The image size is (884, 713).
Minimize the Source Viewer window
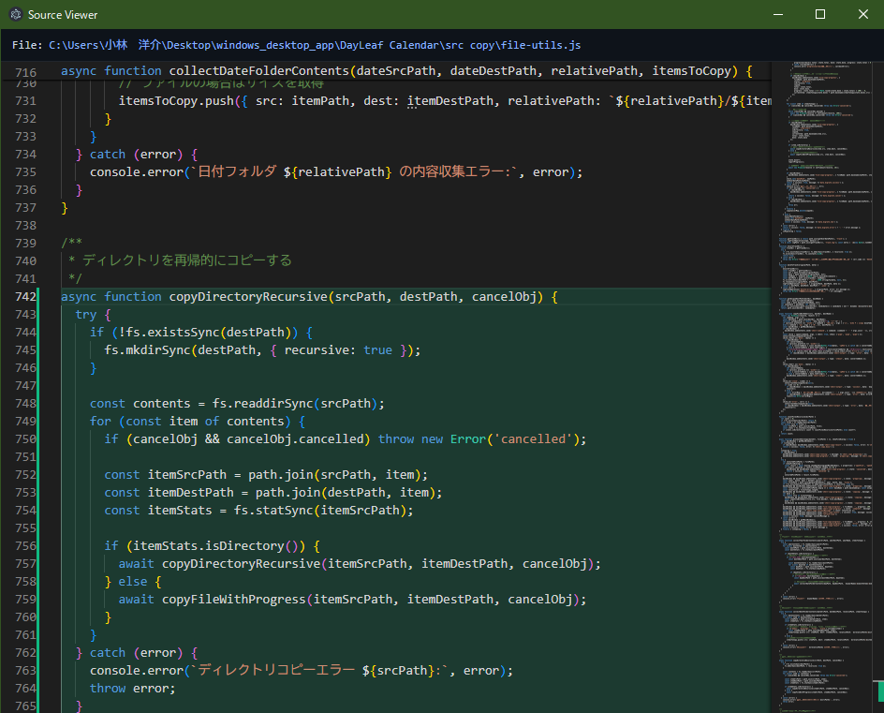click(780, 14)
